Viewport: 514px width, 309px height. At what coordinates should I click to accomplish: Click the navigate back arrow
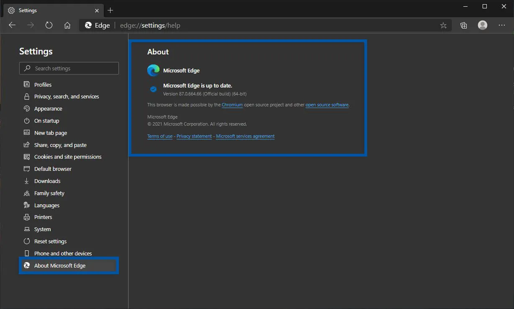(12, 25)
